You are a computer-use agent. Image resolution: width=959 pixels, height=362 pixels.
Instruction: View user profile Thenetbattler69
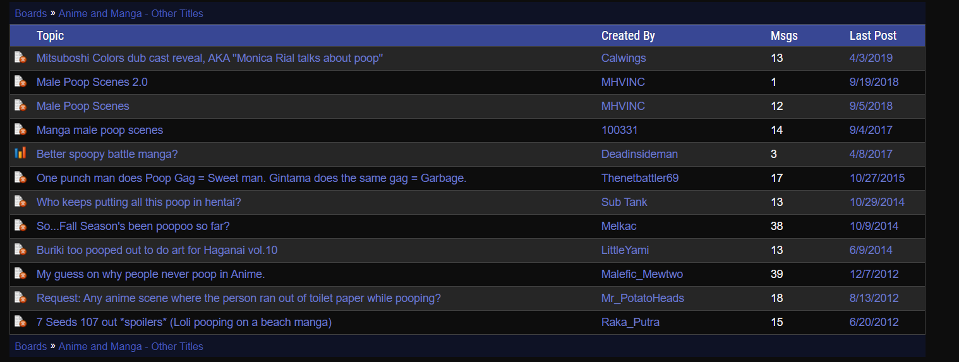(x=640, y=178)
